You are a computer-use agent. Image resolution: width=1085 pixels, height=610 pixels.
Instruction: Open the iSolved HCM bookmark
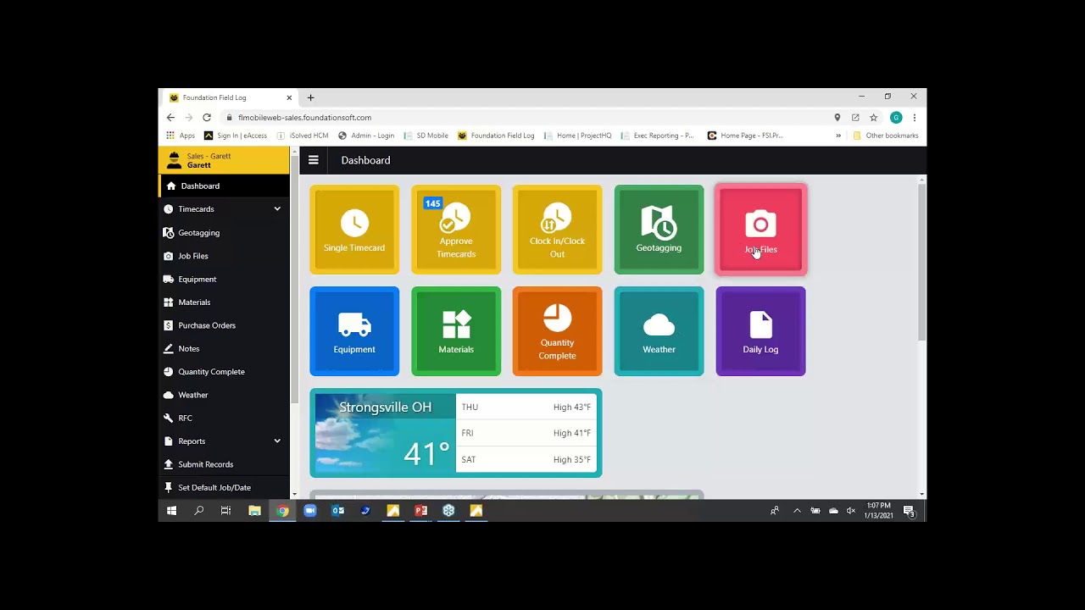click(x=303, y=136)
